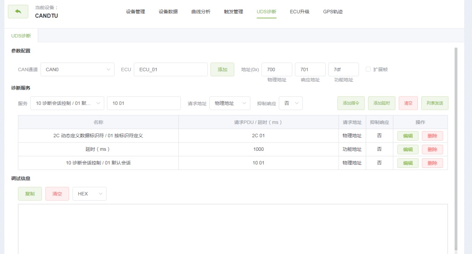Screen dimensions: 472x254
Task: Expand the 服务 dropdown selector
Action: pyautogui.click(x=67, y=103)
